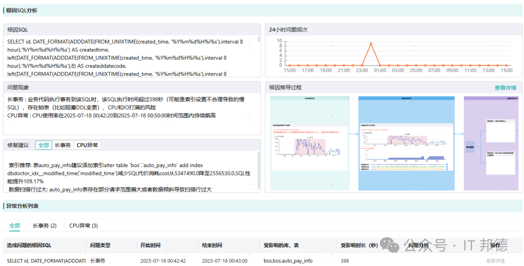Click the 造成问题的根因SQL column header

click(29, 245)
